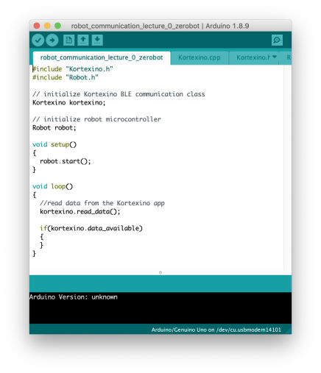This screenshot has height=373, width=321.
Task: Click the 'if(kortexino.data_available)' line
Action: click(91, 228)
